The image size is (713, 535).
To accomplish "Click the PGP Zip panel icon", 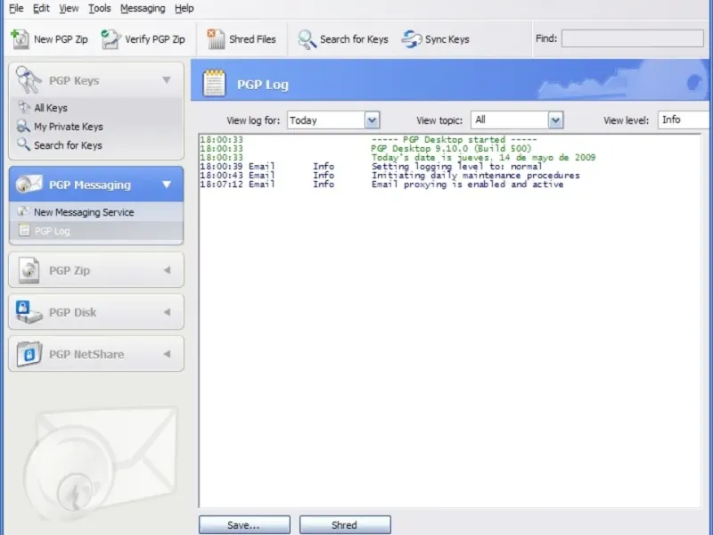I will tap(29, 270).
